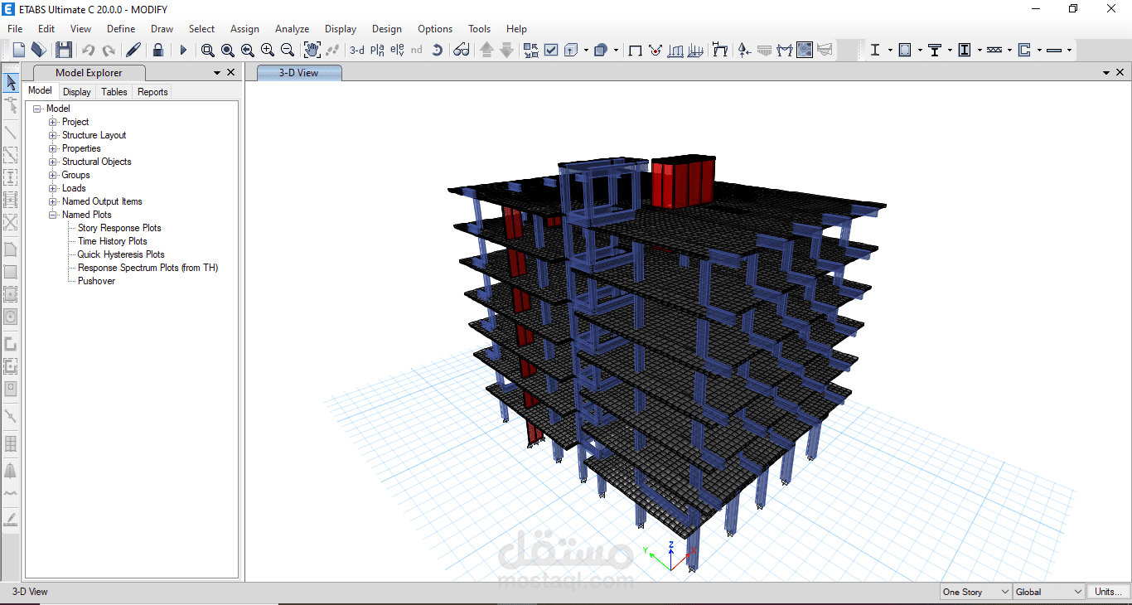The image size is (1132, 605).
Task: Undo the last action
Action: (x=89, y=51)
